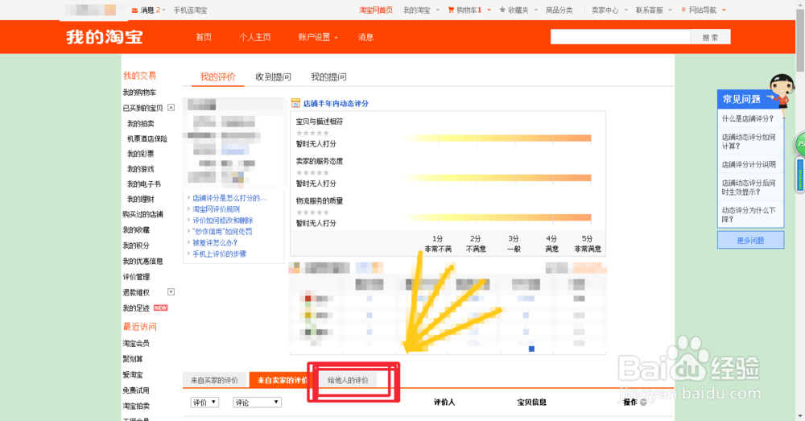The height and width of the screenshot is (421, 805).
Task: Expand 联系客服 dropdown
Action: (670, 10)
